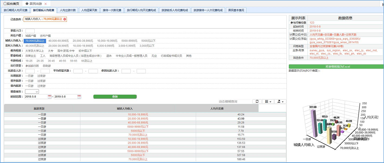The image size is (384, 163).
Task: Click the green 查询 button
Action: pyautogui.click(x=115, y=96)
